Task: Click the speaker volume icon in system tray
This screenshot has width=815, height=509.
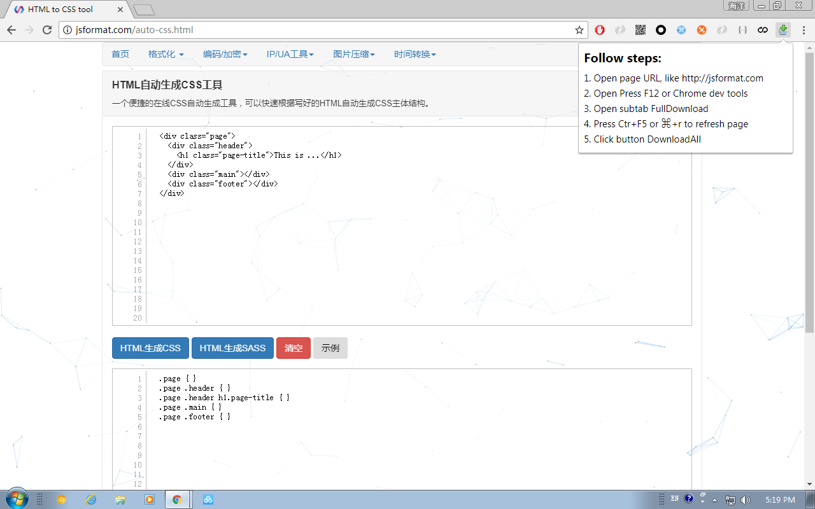Action: click(747, 499)
